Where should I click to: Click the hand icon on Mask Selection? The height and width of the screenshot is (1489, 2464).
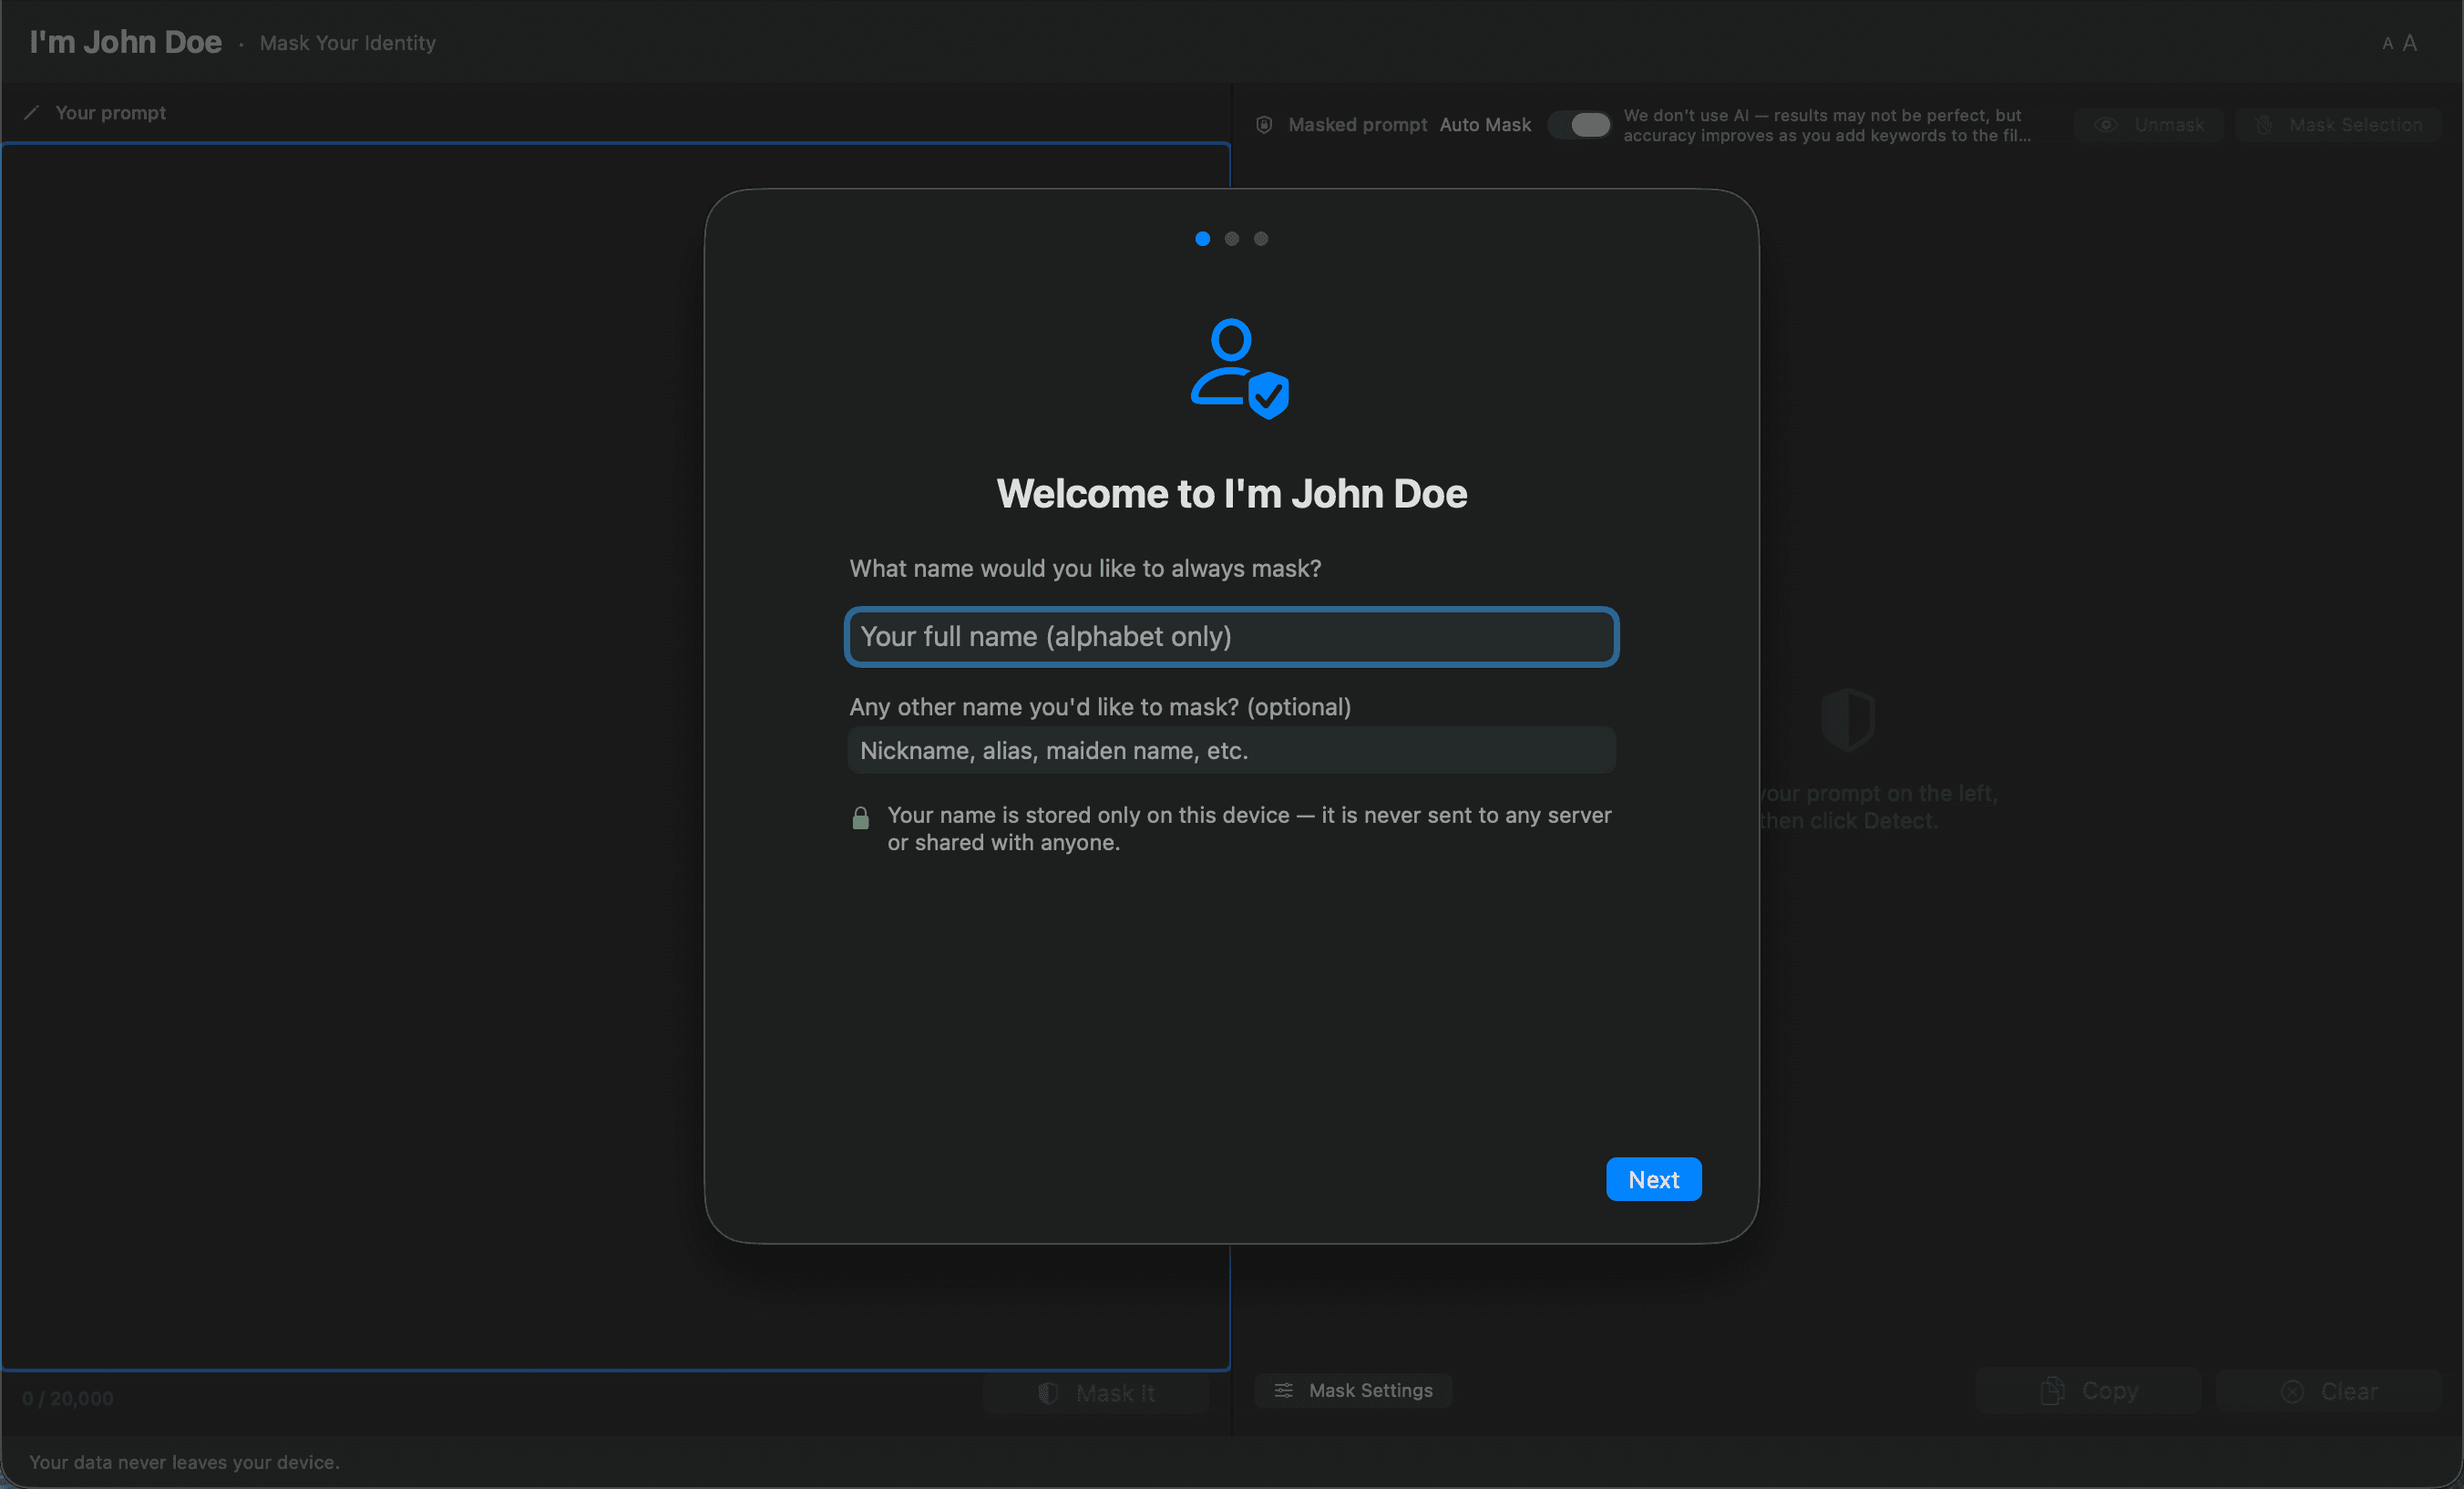(x=2264, y=124)
